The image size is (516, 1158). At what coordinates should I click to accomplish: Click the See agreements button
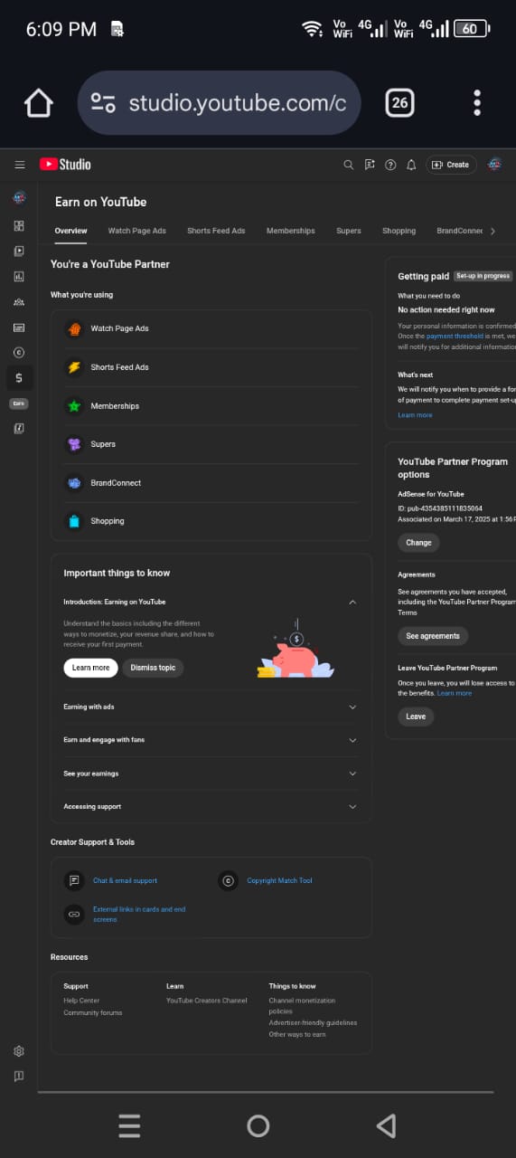tap(433, 636)
